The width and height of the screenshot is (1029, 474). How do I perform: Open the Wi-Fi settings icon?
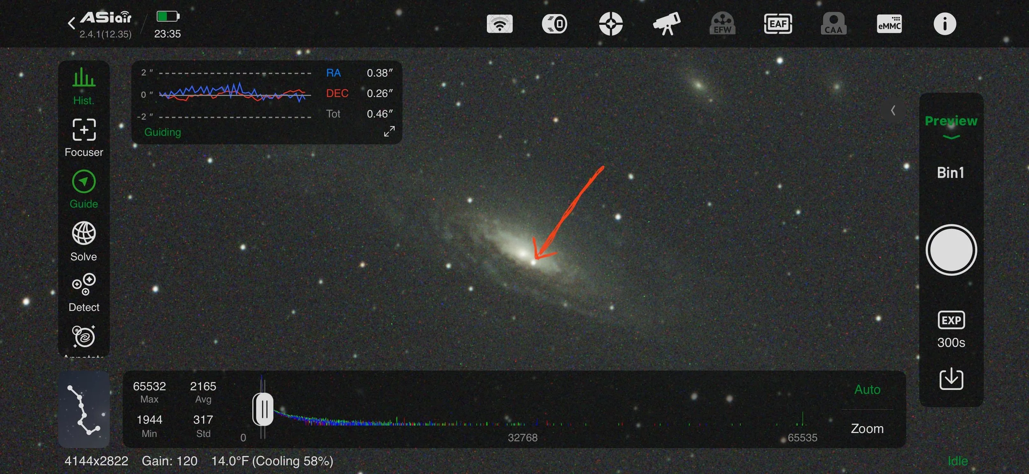499,24
